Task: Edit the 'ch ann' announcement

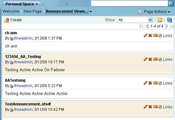Action: point(145,35)
